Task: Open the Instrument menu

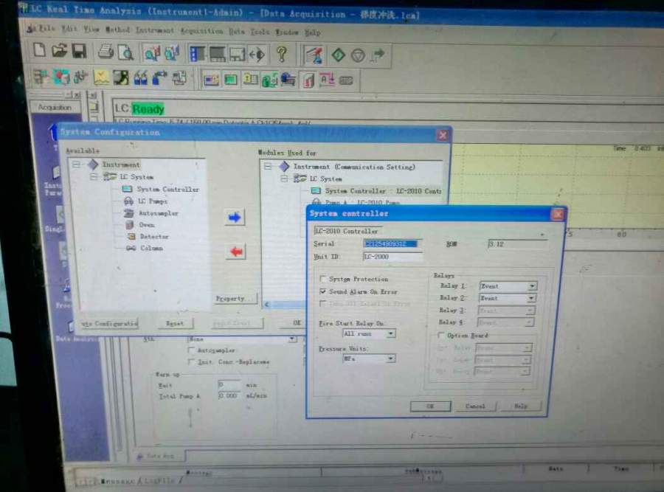Action: pos(155,30)
